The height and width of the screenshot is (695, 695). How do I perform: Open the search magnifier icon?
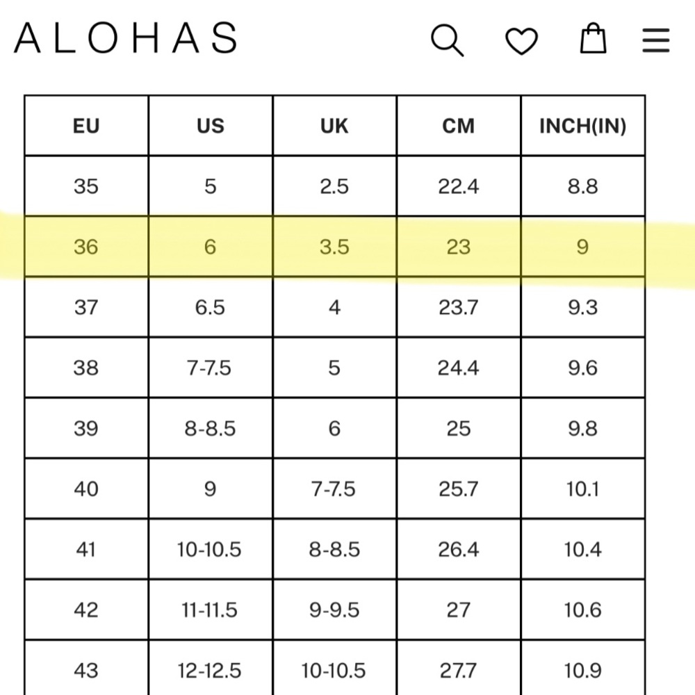point(447,40)
